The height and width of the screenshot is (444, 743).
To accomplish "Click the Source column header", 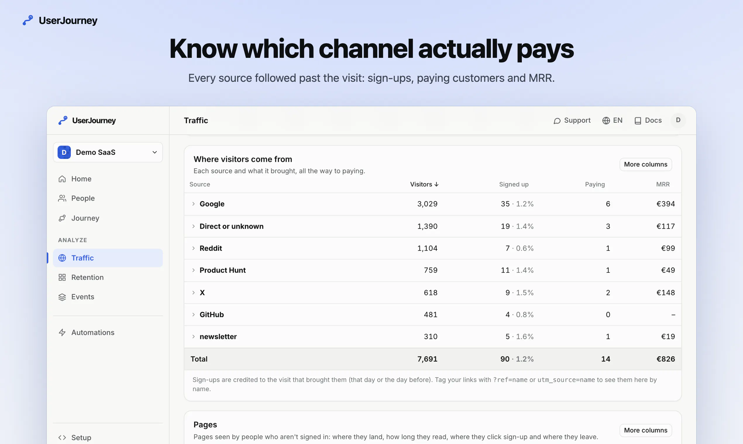I will 200,184.
